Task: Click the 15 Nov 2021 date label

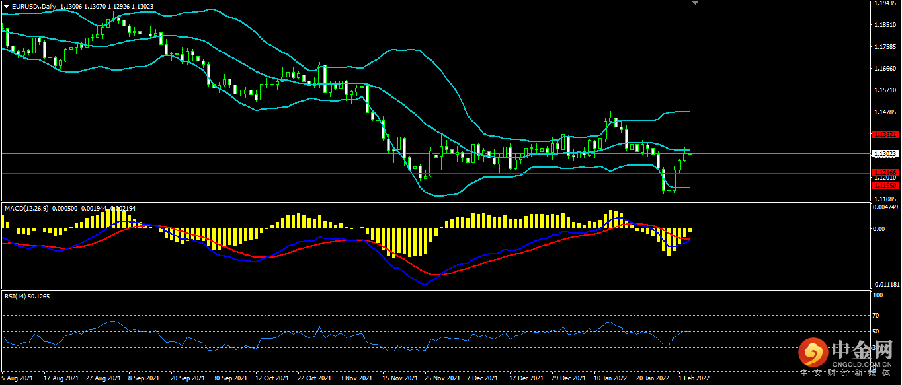Action: point(400,379)
